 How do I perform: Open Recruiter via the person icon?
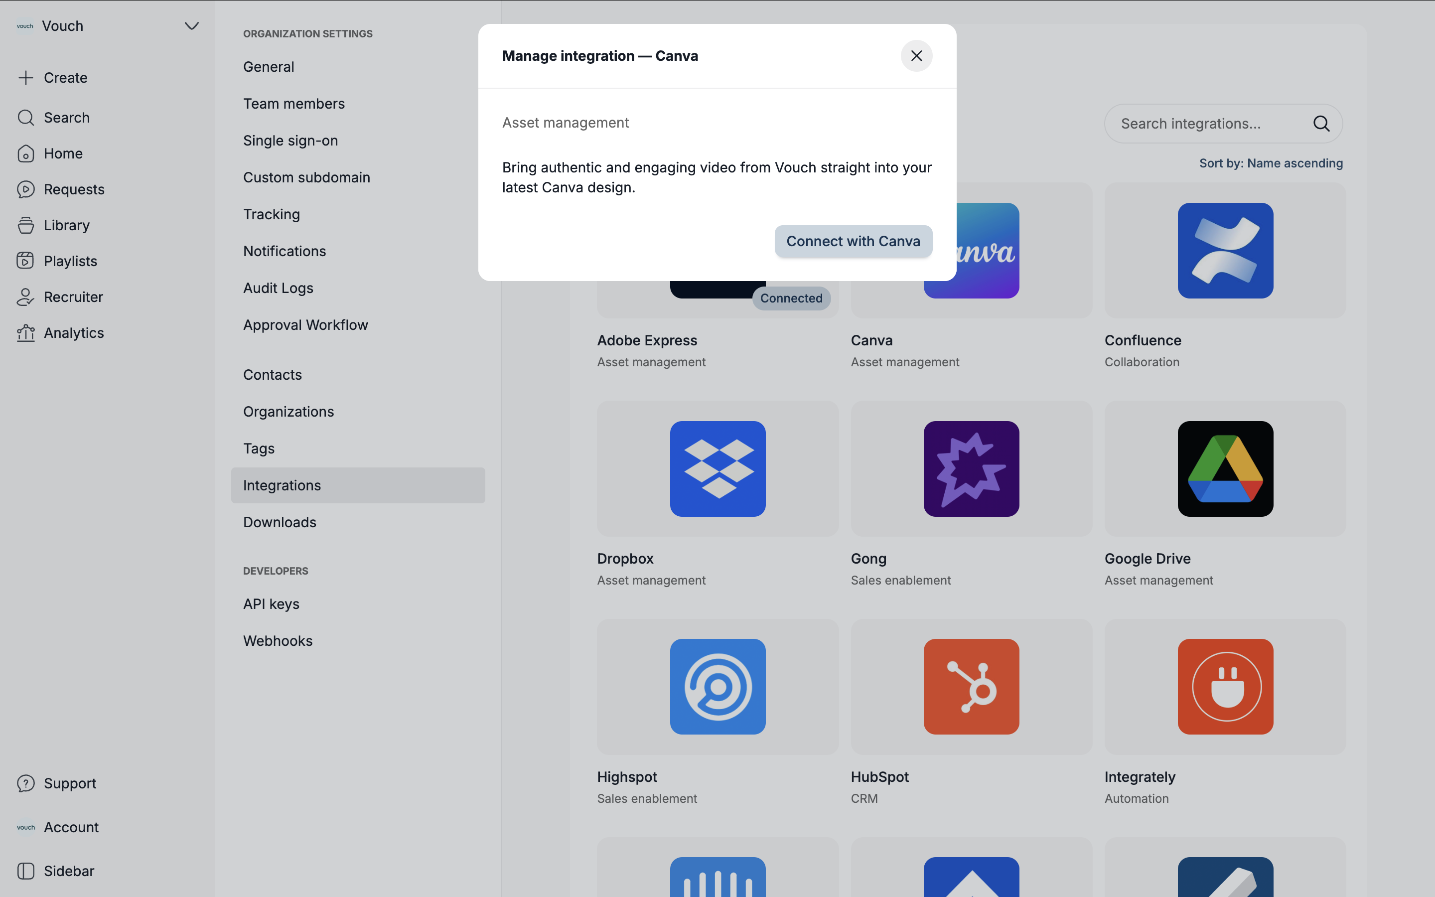(25, 297)
